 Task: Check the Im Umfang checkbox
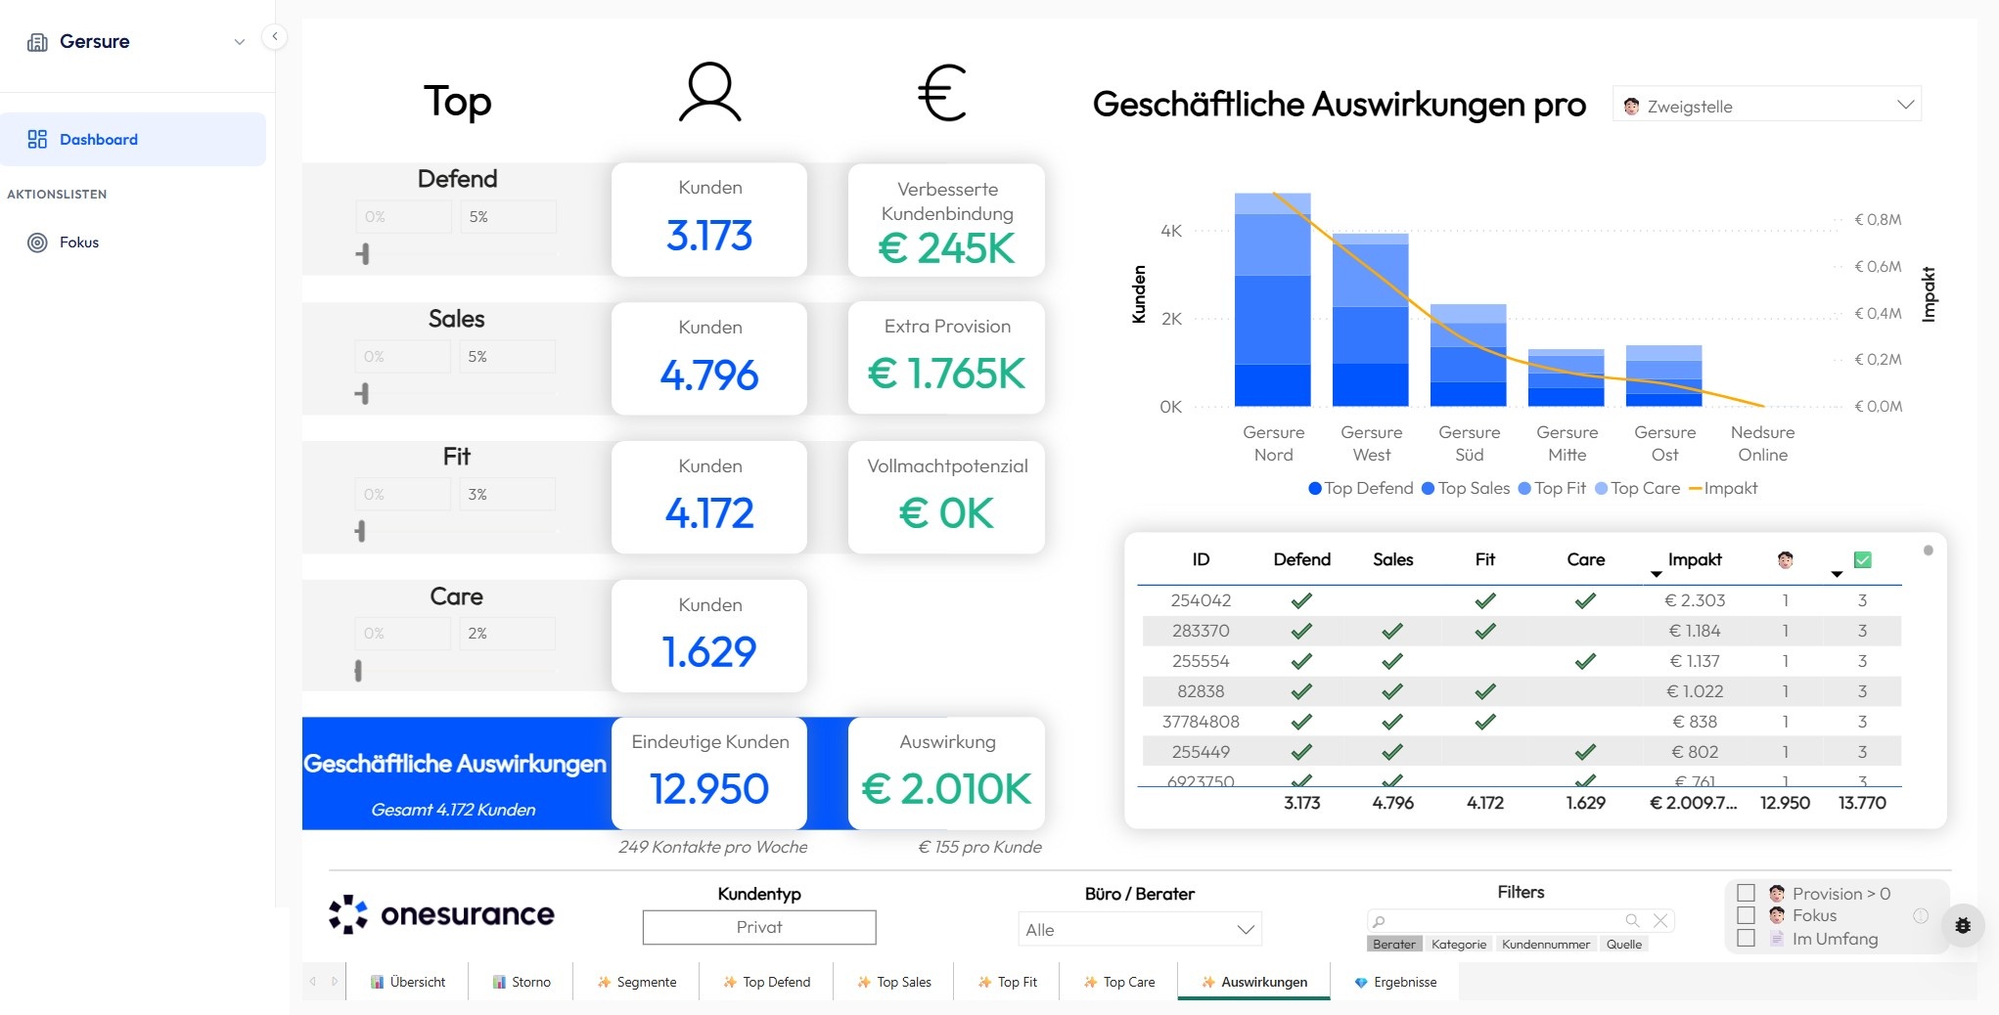(1746, 938)
